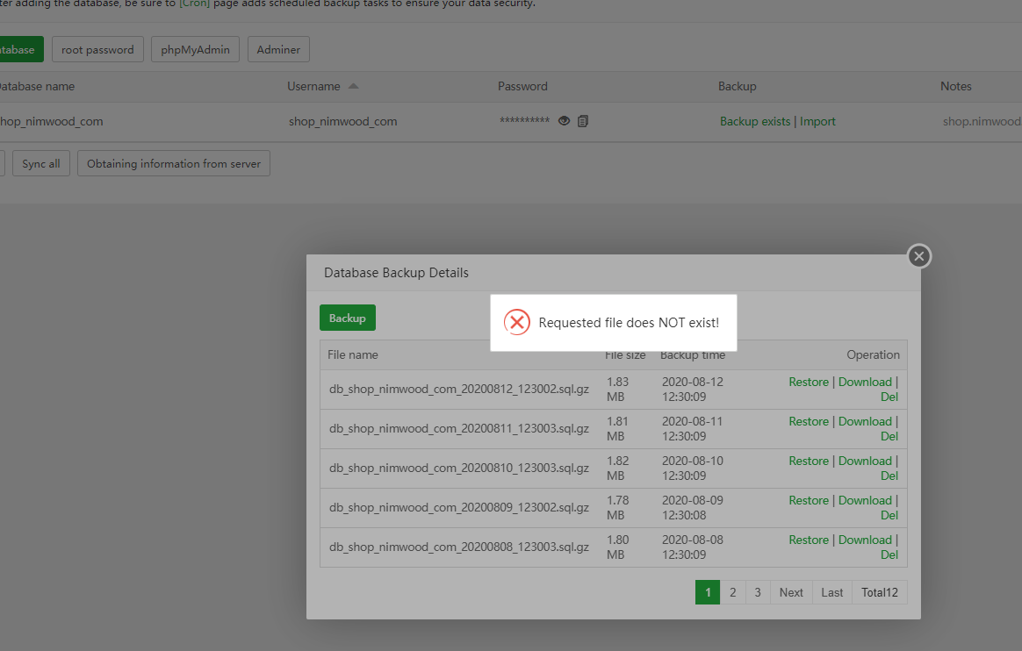The image size is (1022, 651).
Task: Select file db_shop_nimwood_com_20200809_123002.sql.gz
Action: coord(459,508)
